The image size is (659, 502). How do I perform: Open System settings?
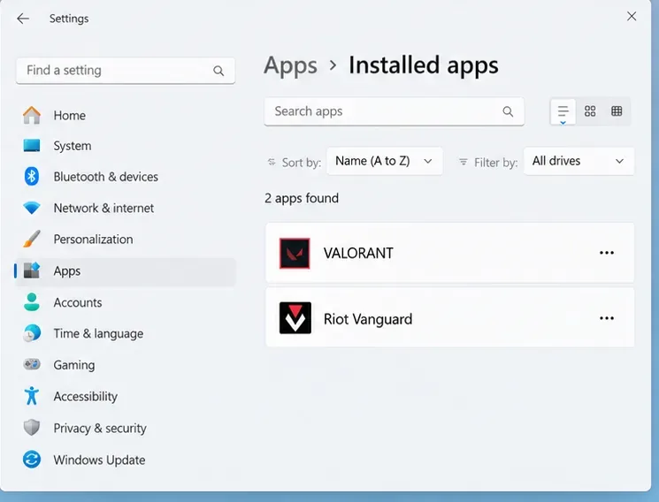(126, 146)
